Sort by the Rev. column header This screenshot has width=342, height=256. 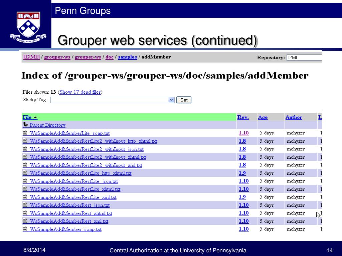pos(243,117)
